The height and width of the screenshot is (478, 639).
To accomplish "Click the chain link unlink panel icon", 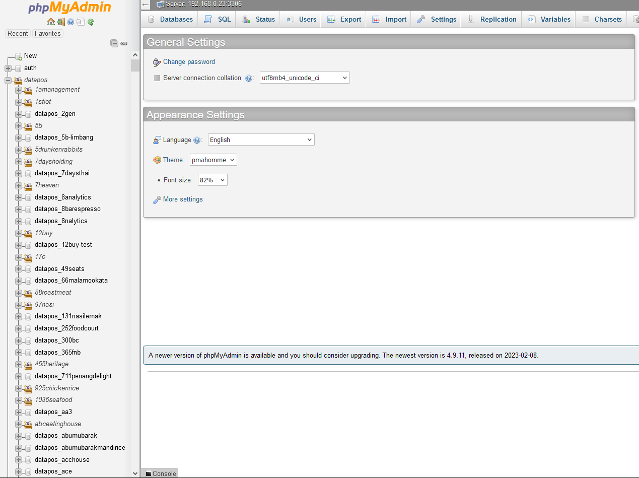I will pyautogui.click(x=124, y=44).
